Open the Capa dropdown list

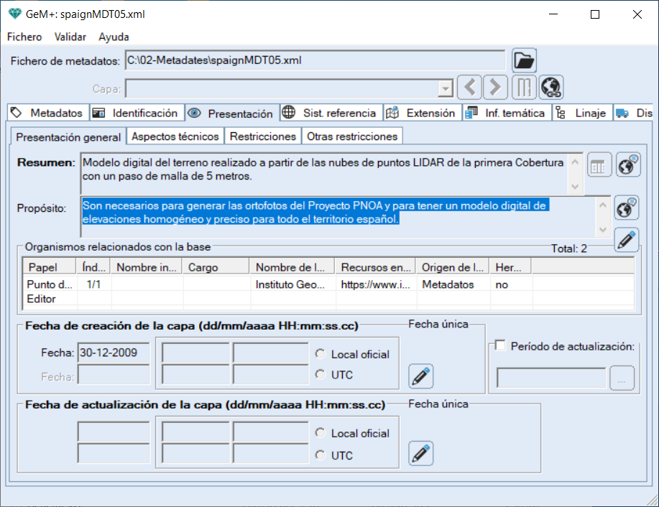(x=446, y=88)
